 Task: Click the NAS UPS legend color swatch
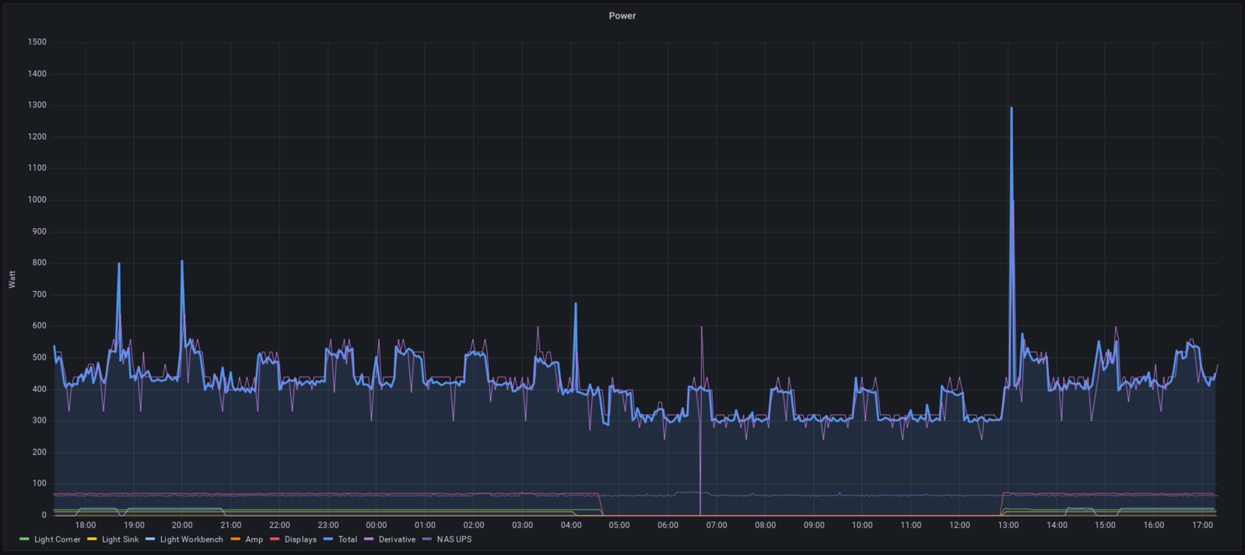[x=427, y=539]
